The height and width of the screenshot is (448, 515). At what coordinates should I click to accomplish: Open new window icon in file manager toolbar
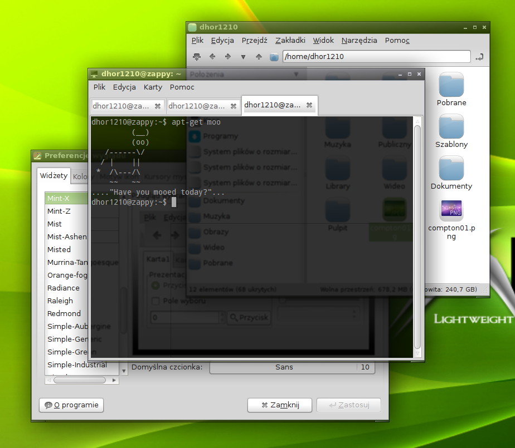(196, 57)
